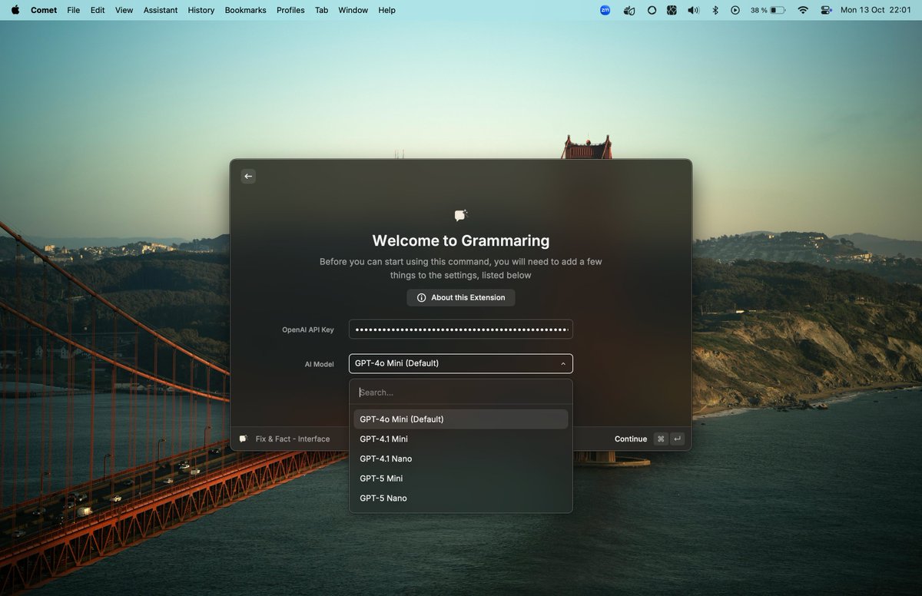Open the Wi-Fi menu
This screenshot has height=596, width=922.
803,10
